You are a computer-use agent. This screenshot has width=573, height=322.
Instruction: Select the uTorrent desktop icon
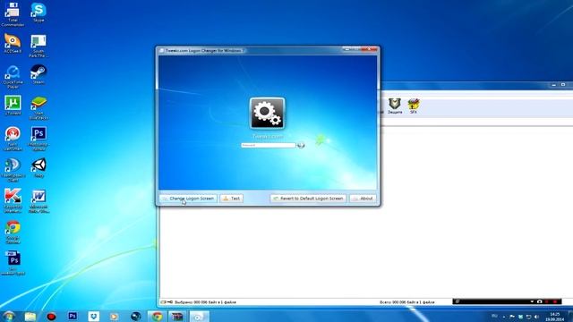click(13, 106)
